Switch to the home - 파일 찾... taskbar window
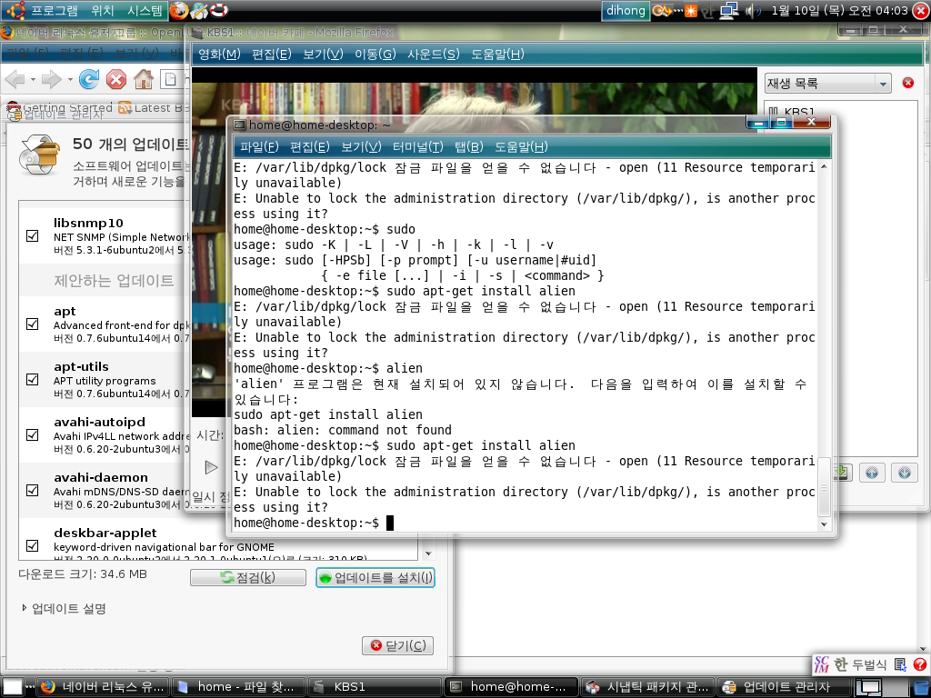The height and width of the screenshot is (698, 931). coord(240,687)
